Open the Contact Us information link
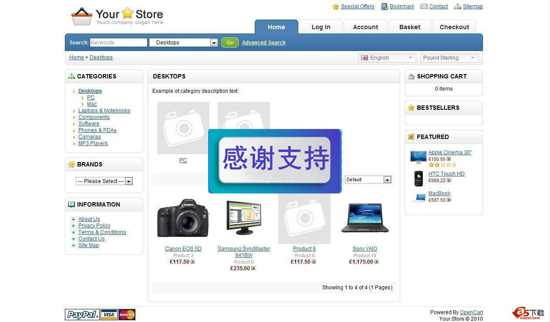The width and height of the screenshot is (550, 322). click(x=91, y=239)
